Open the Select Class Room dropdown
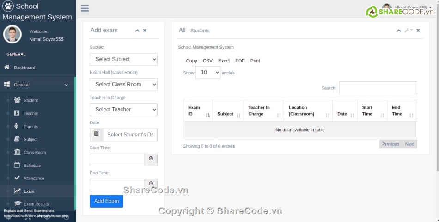The width and height of the screenshot is (439, 222). (123, 85)
